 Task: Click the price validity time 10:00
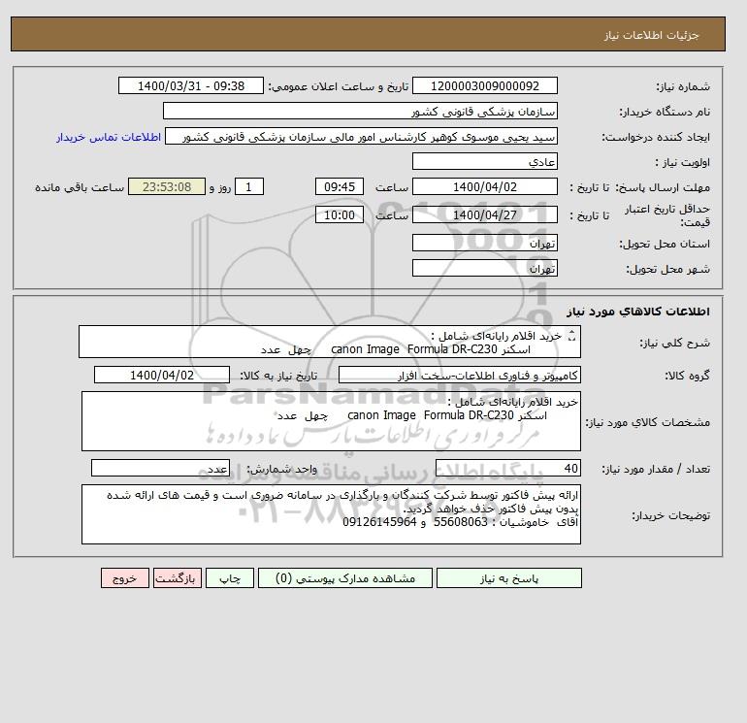pos(340,214)
